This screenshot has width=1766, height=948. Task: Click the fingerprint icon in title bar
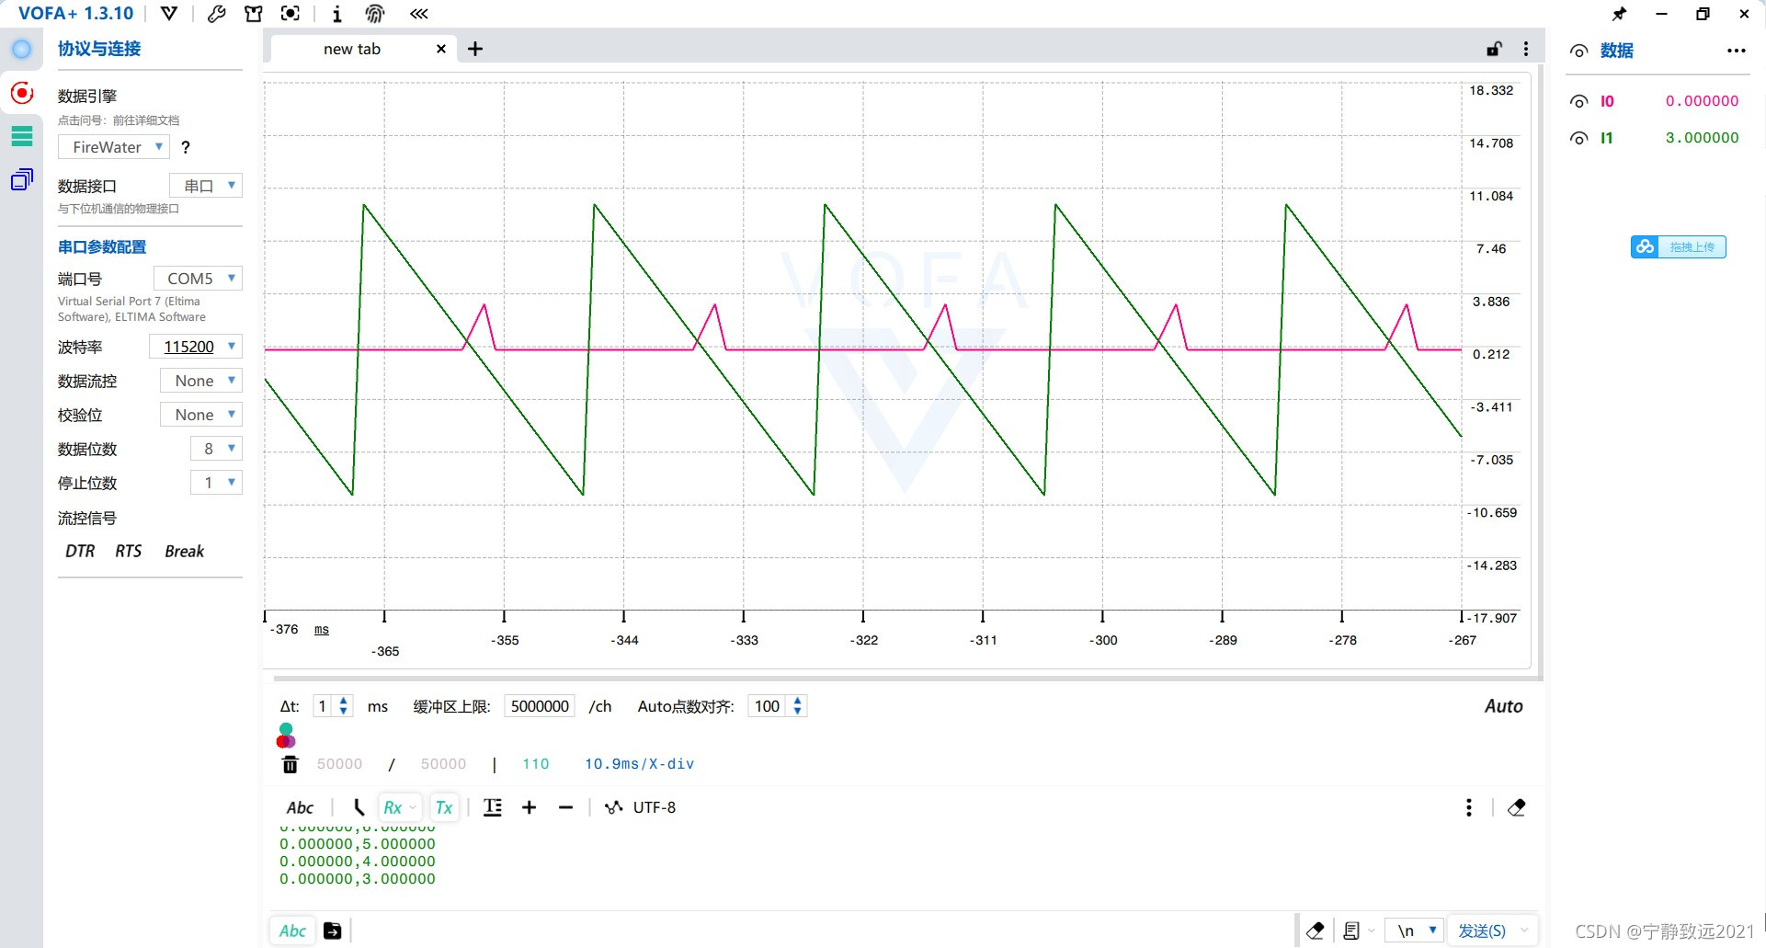tap(375, 14)
